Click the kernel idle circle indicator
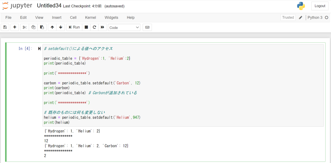The image size is (331, 163). (327, 17)
